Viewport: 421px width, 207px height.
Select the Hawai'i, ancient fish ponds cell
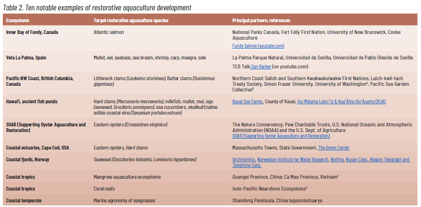pyautogui.click(x=31, y=102)
